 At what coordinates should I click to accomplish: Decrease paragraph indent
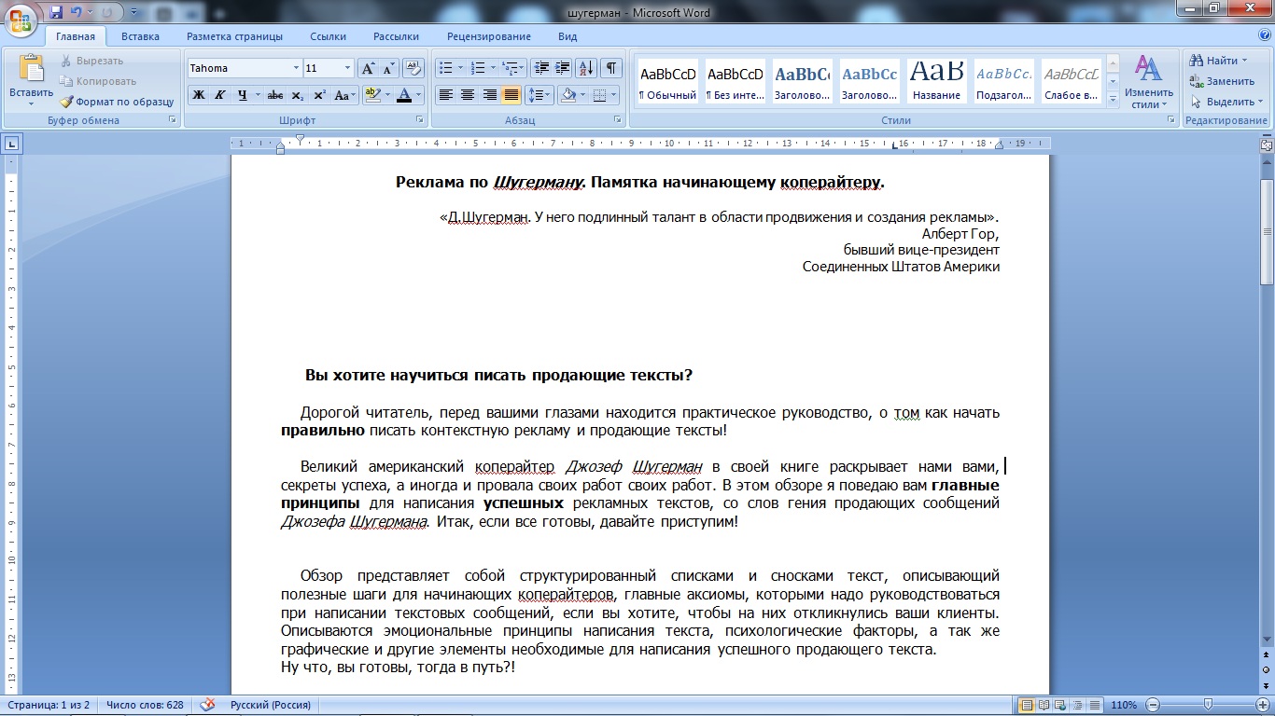tap(541, 68)
